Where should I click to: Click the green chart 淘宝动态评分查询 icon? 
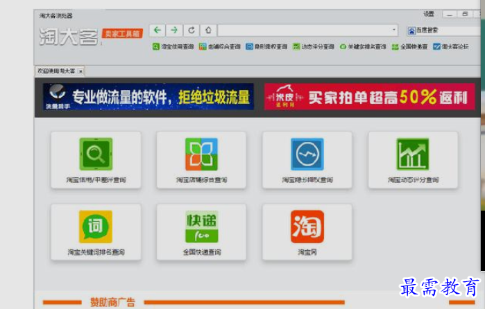[413, 154]
